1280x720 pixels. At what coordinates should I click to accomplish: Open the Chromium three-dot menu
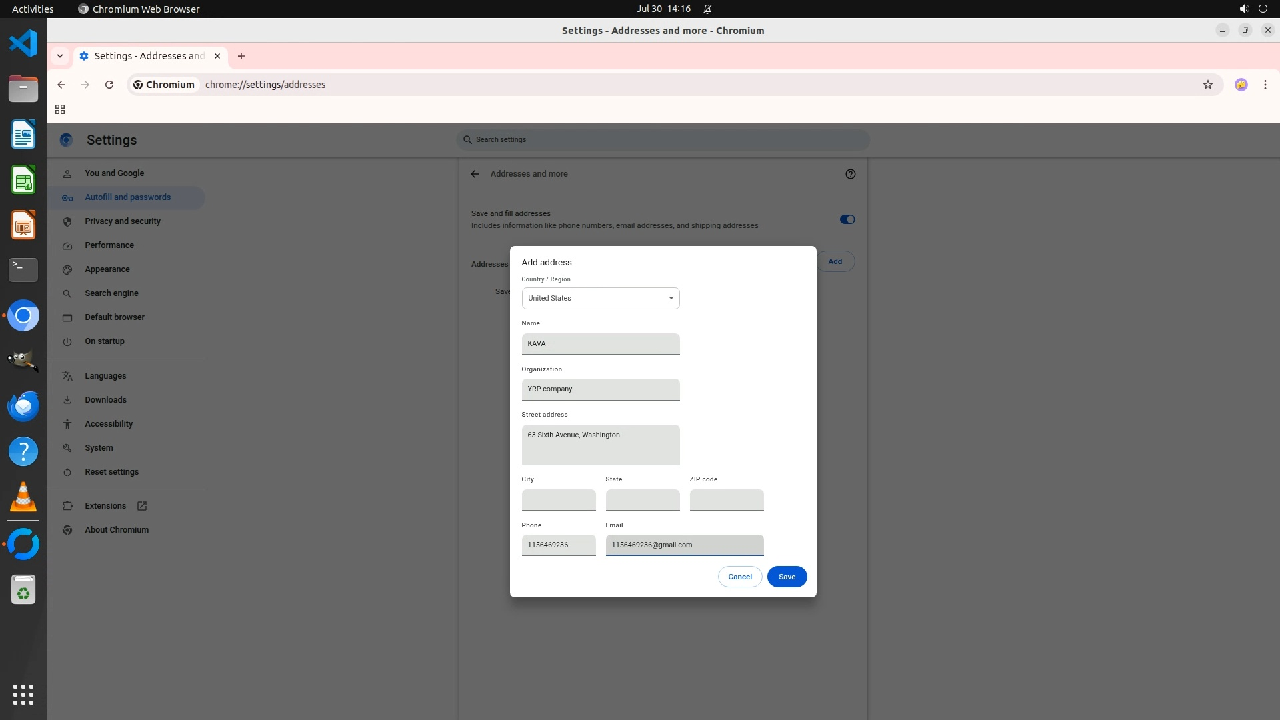point(1265,85)
